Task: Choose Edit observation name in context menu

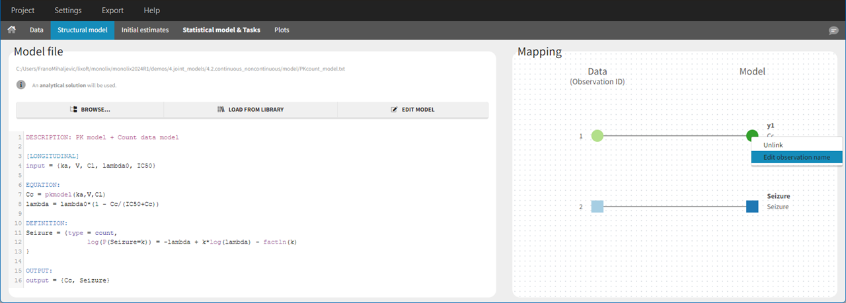Action: click(796, 157)
